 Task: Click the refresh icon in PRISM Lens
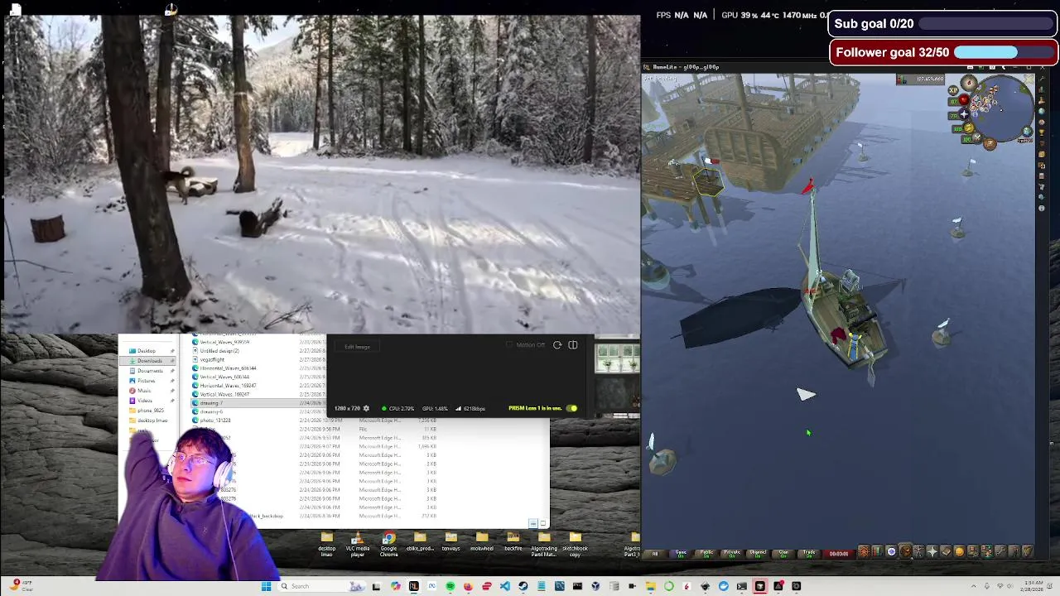(x=557, y=345)
